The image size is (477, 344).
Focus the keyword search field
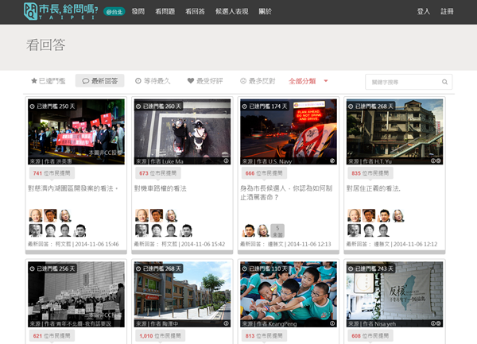pyautogui.click(x=401, y=81)
